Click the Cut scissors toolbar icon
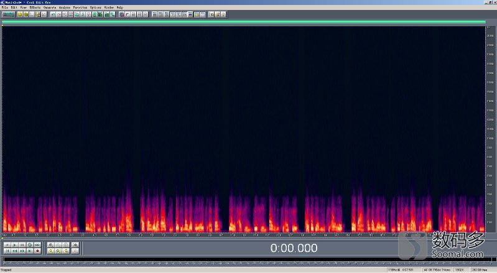The width and height of the screenshot is (497, 273). (83, 14)
